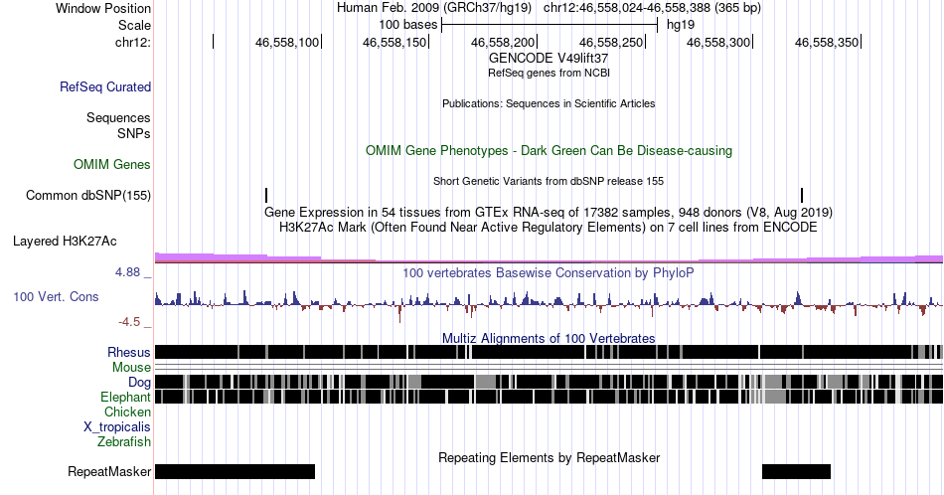Select the Mouse alignment label

click(131, 368)
